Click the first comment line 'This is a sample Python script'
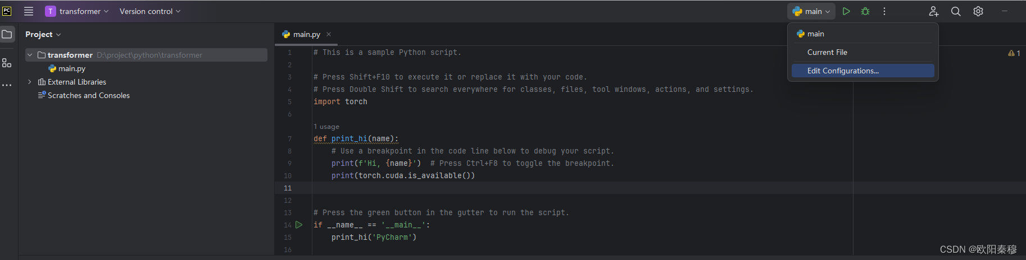The width and height of the screenshot is (1026, 260). pos(387,52)
